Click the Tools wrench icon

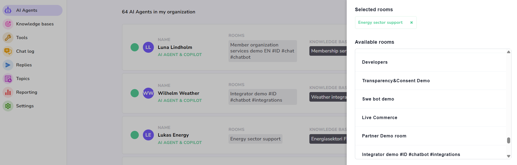[x=8, y=38]
